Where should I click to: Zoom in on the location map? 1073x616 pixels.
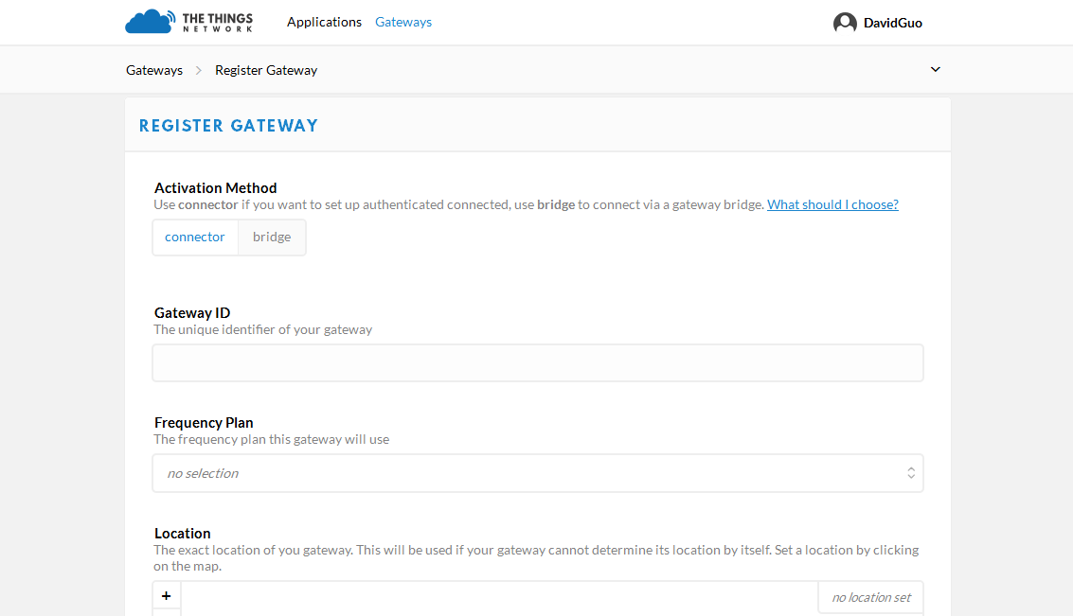[x=166, y=596]
